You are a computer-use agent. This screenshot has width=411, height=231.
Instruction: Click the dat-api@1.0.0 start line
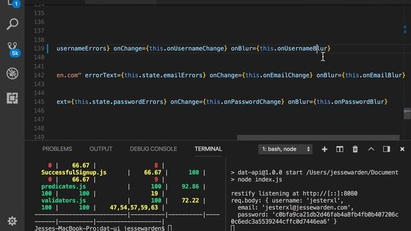click(315, 173)
